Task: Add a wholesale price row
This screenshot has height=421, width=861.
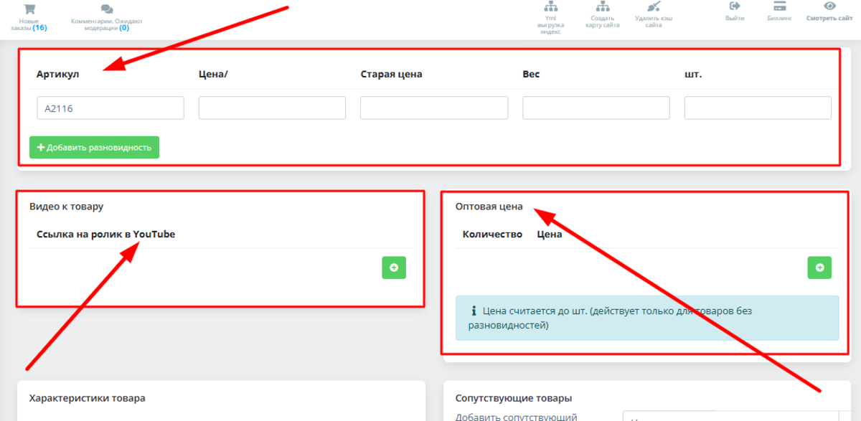Action: coord(819,268)
